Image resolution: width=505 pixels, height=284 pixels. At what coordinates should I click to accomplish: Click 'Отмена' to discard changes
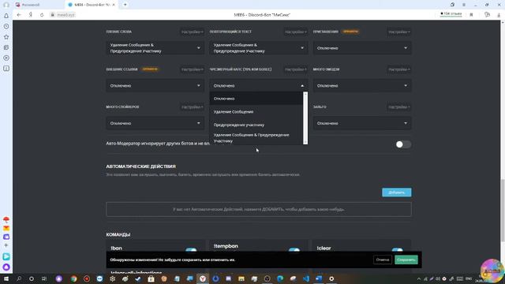pyautogui.click(x=383, y=260)
